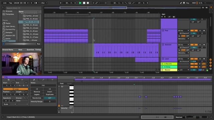The width and height of the screenshot is (214, 120).
Task: Tap the Tap Tempo button
Action: pos(10,3)
